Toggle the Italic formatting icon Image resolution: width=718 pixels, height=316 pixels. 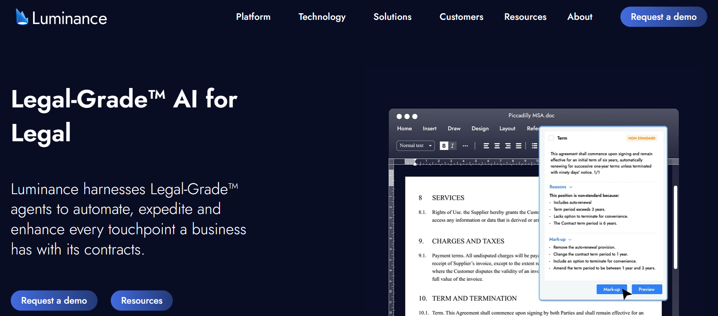coord(453,146)
